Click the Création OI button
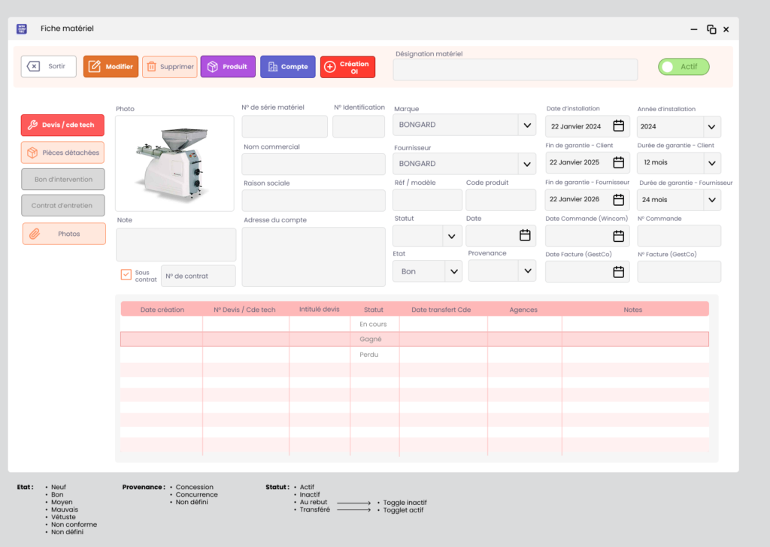Viewport: 770px width, 547px height. [347, 67]
